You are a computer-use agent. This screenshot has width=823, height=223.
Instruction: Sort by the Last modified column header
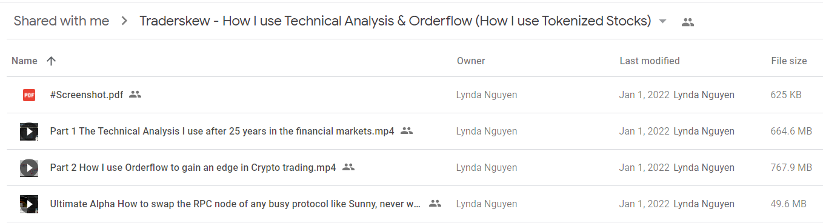(650, 61)
